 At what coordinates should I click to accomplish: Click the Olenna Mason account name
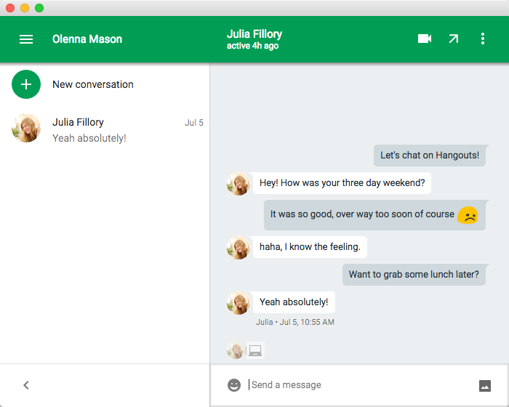click(x=87, y=39)
